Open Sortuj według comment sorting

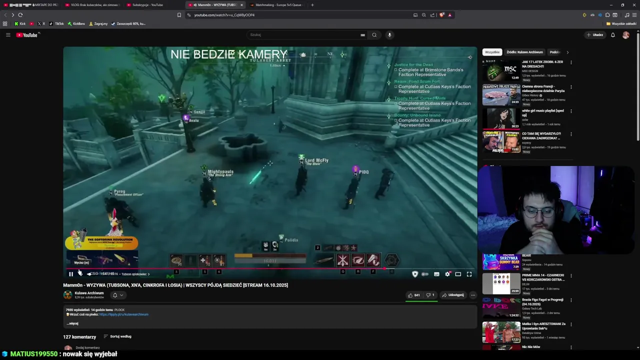(x=117, y=336)
